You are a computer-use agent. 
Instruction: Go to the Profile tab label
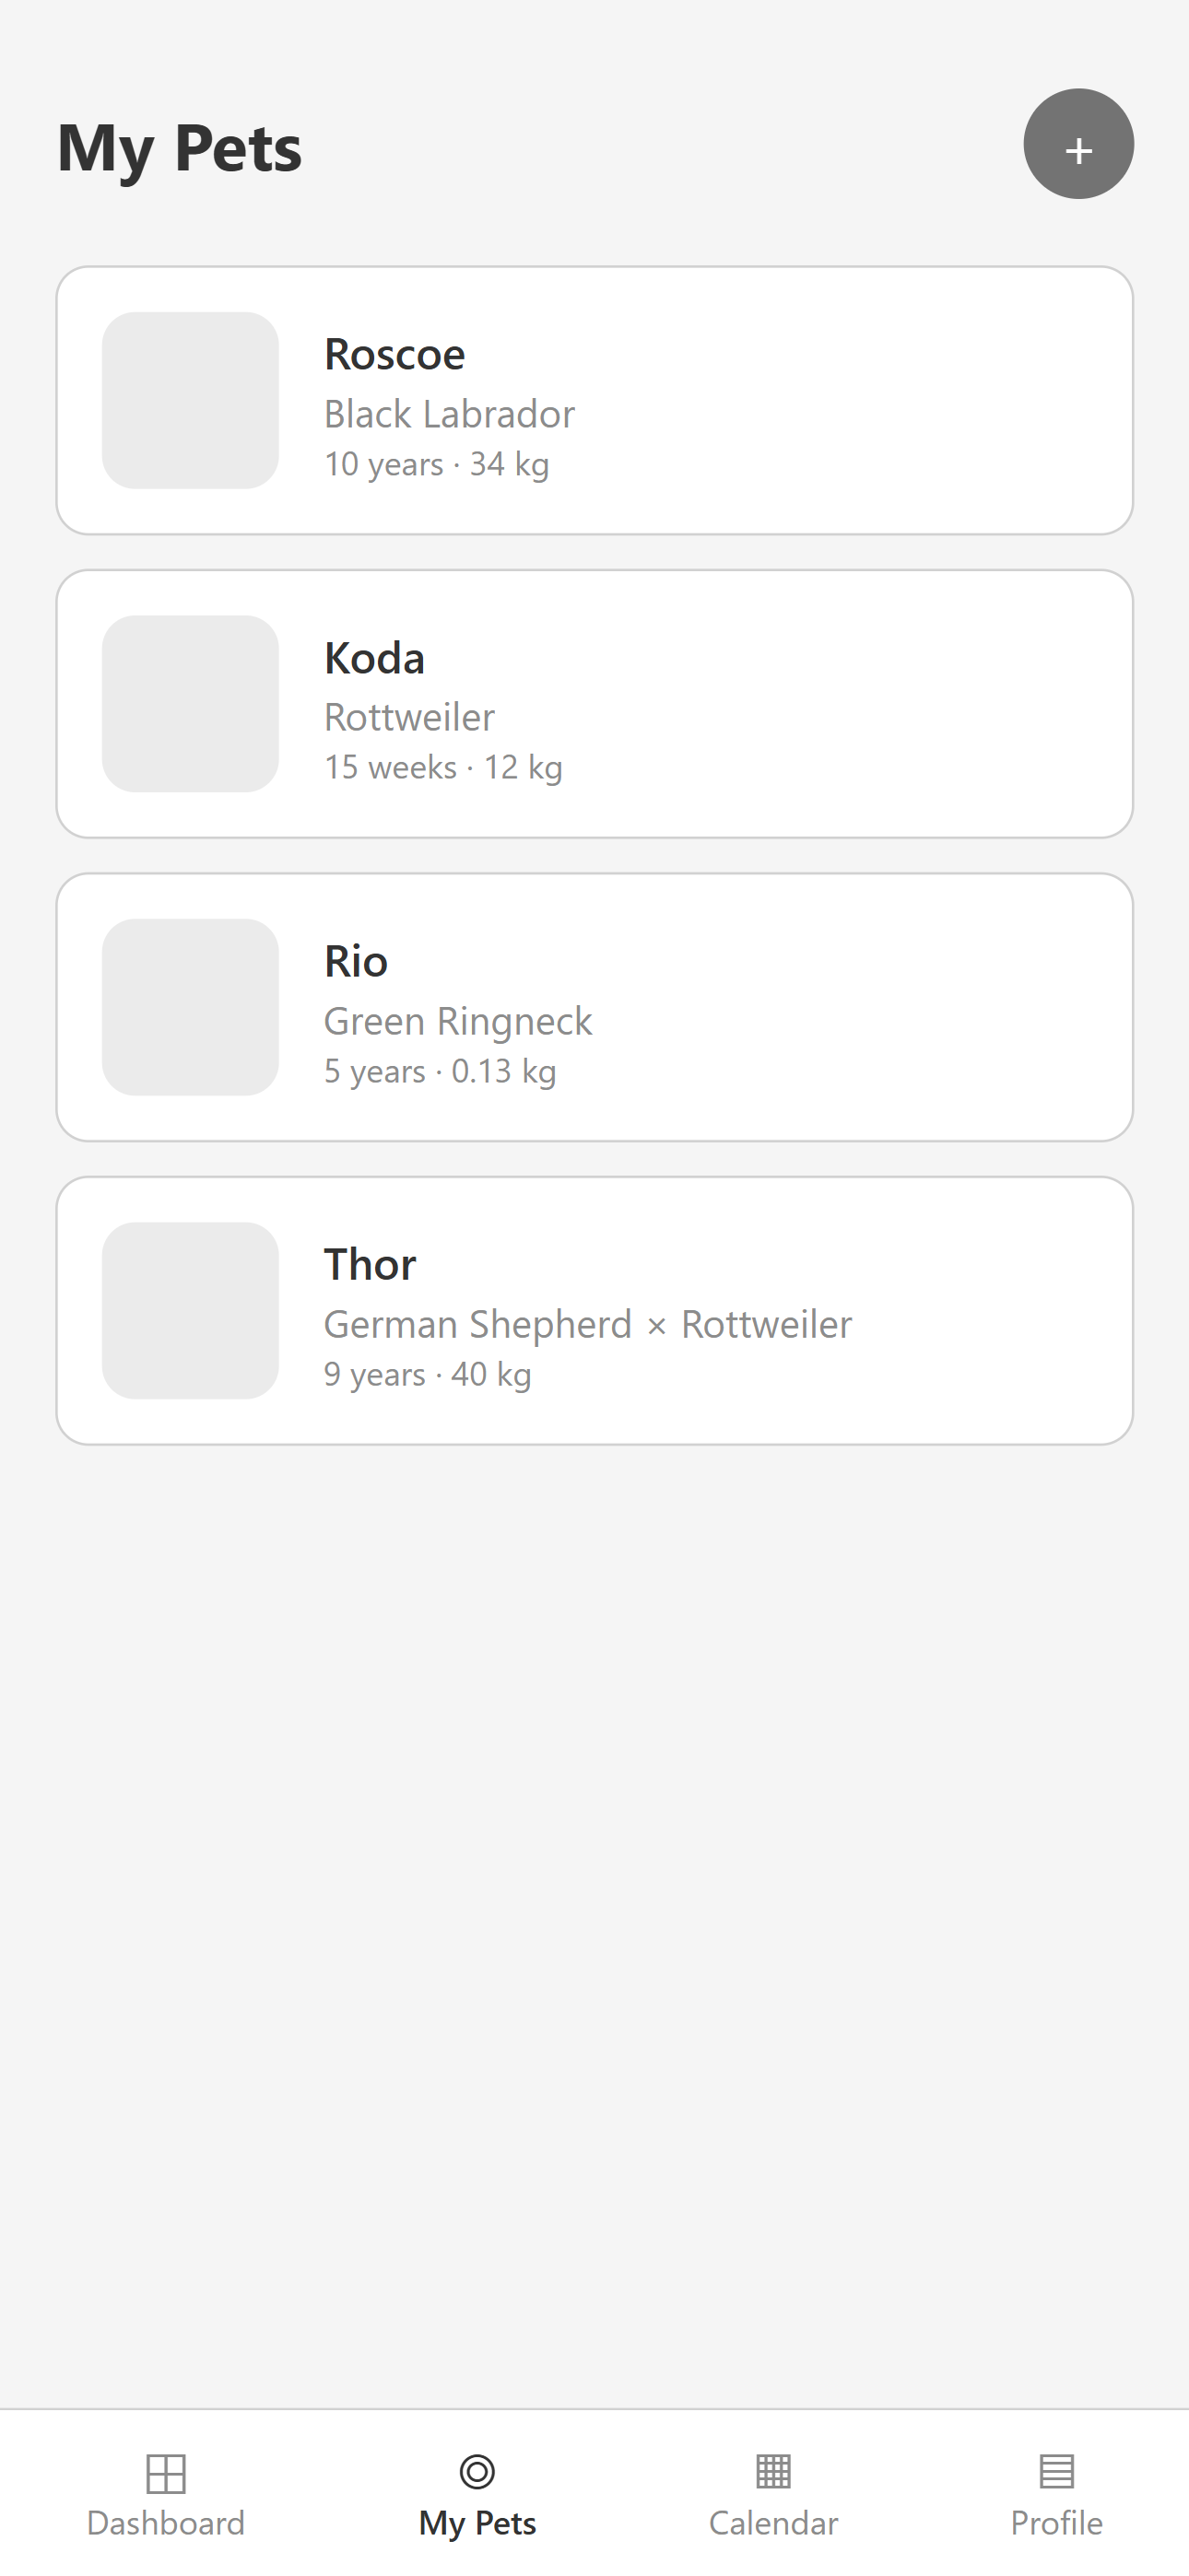coord(1056,2523)
